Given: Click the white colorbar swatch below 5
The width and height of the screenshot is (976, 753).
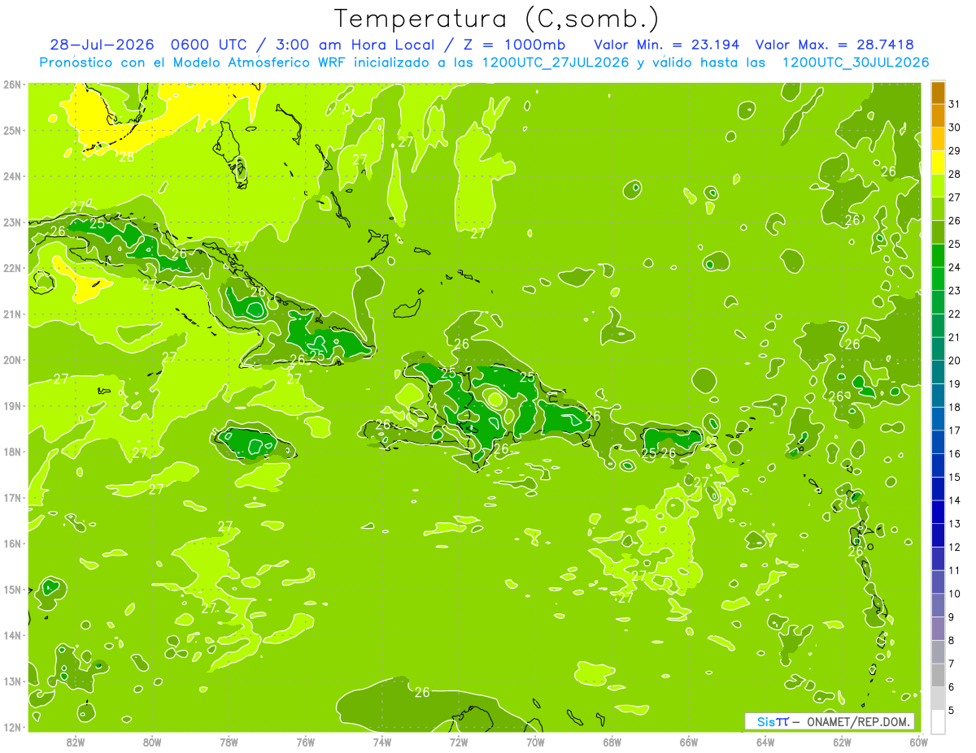Looking at the screenshot, I should coord(939,722).
